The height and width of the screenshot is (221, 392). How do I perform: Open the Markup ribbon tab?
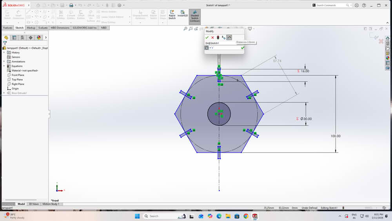coord(31,28)
